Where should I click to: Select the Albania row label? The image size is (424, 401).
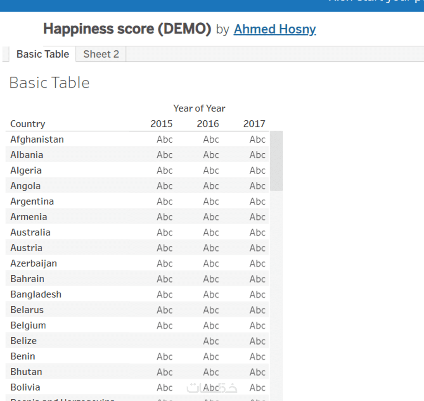pos(27,155)
